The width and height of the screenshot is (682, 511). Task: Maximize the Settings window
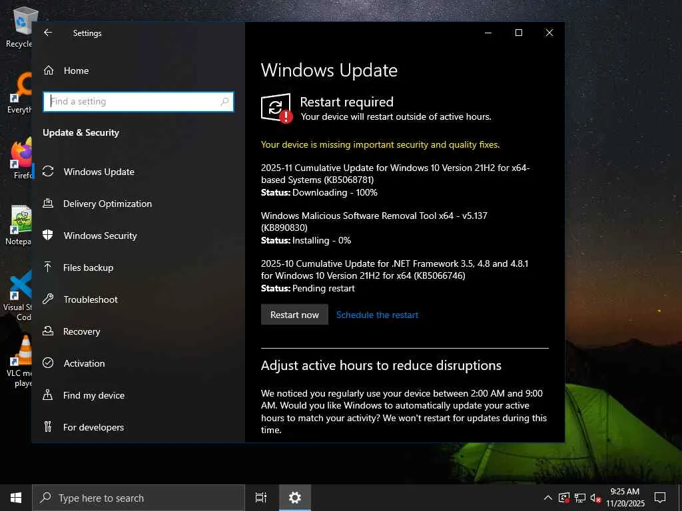point(518,33)
